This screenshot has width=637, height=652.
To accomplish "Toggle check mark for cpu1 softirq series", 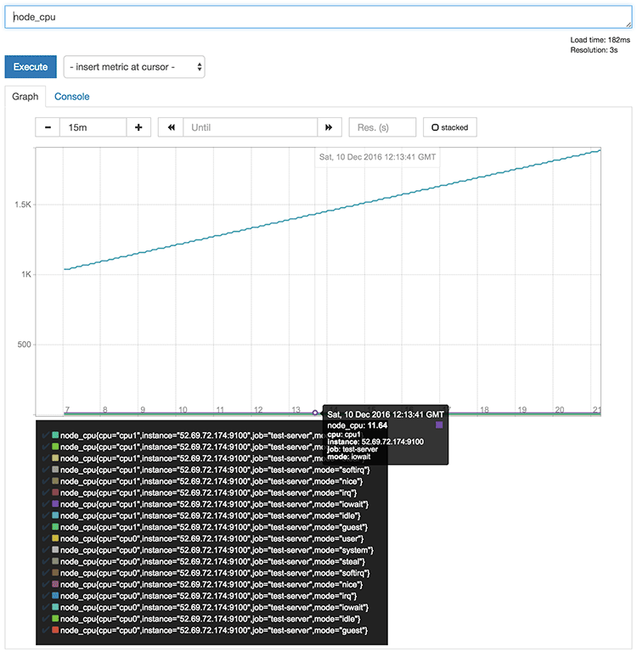I will [46, 469].
